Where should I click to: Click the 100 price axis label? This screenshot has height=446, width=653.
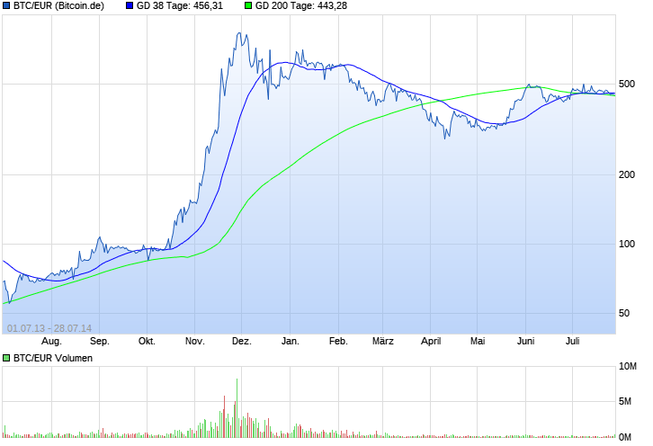[x=627, y=244]
